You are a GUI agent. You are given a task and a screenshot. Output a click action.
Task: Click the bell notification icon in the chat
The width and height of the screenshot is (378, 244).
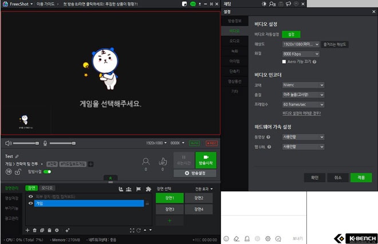pyautogui.click(x=247, y=238)
